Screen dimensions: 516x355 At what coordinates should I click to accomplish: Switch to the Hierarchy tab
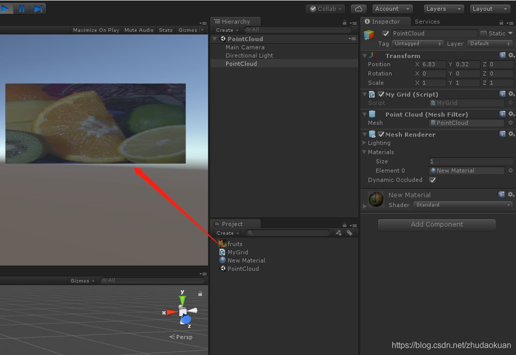point(235,22)
